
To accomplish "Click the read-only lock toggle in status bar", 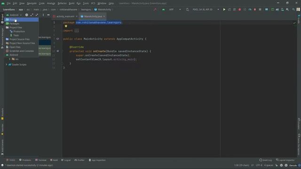I will [277, 165].
